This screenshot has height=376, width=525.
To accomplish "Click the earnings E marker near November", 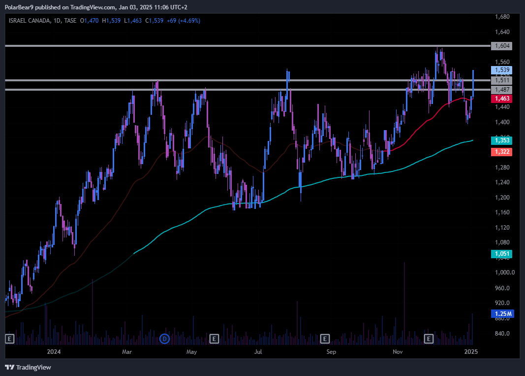I will point(429,339).
